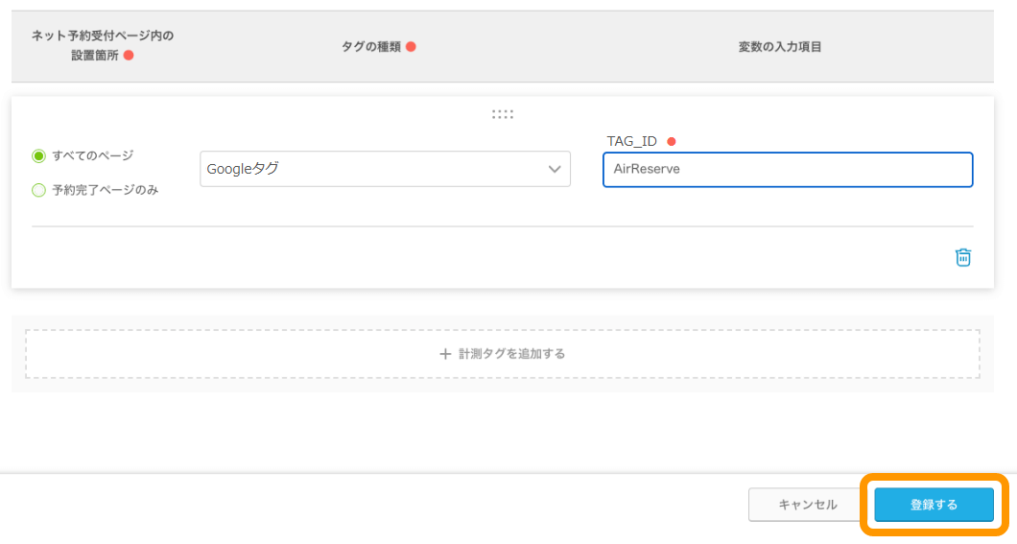
Task: Open the Googleタグ tag type dropdown
Action: (386, 169)
